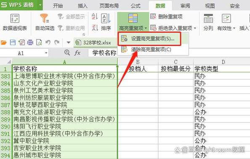Click the 重新应用 reapply filter icon
250x159 pixels.
click(x=61, y=28)
